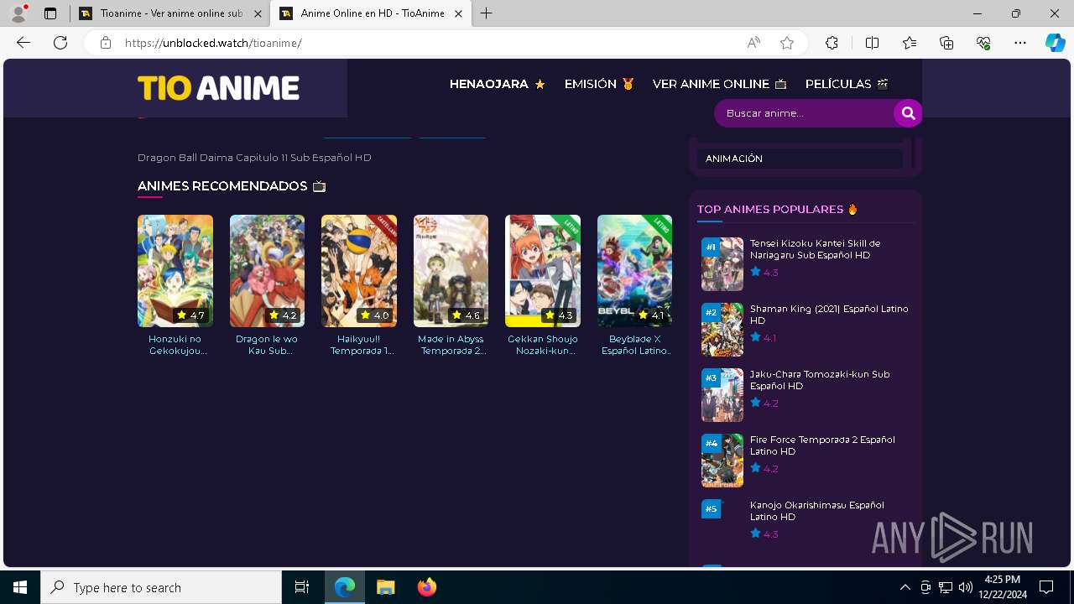Open HENAOJARA menu item

[x=498, y=84]
